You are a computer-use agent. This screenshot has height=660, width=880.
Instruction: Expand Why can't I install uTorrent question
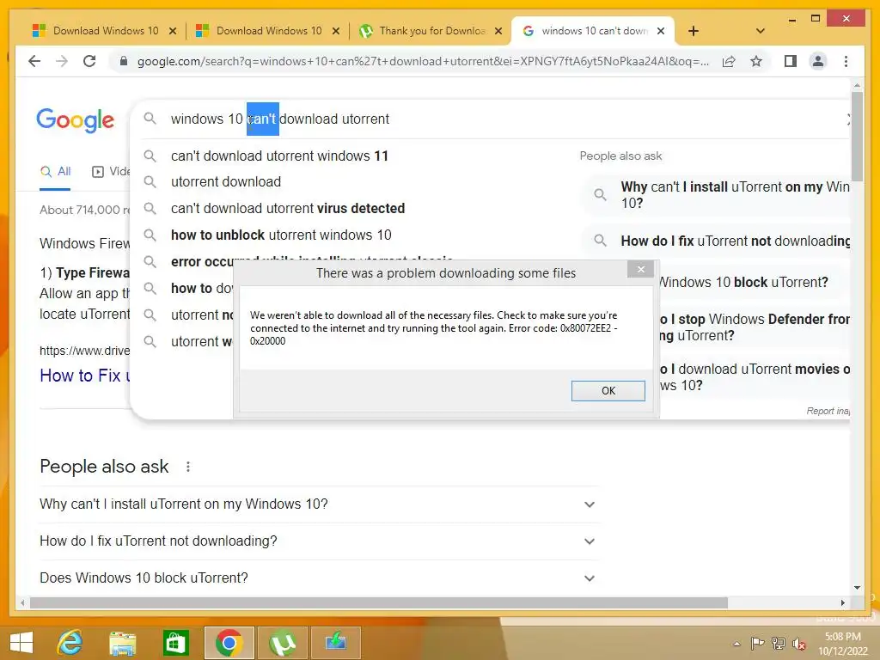click(320, 504)
